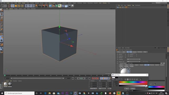Click the Undo arrow in the toolbar

coord(2,6)
